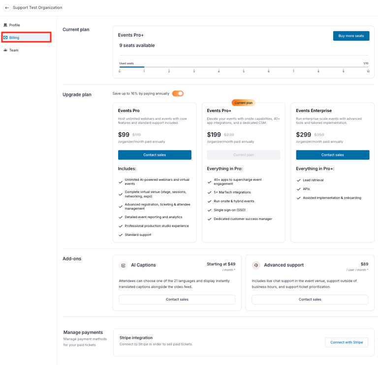This screenshot has width=378, height=365.
Task: Click the Events Pro+ current plan name
Action: click(x=130, y=35)
